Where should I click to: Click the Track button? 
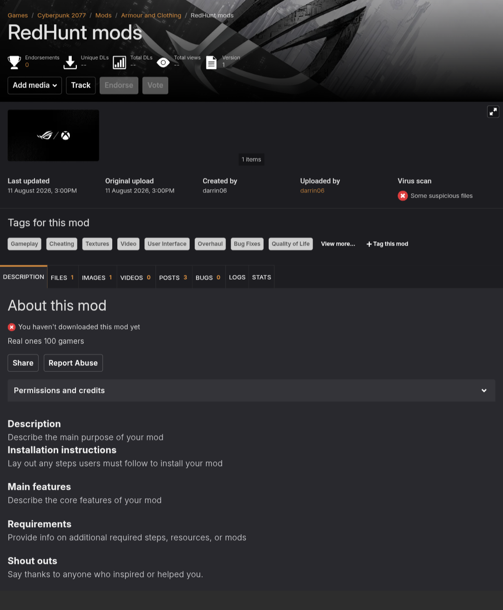81,85
